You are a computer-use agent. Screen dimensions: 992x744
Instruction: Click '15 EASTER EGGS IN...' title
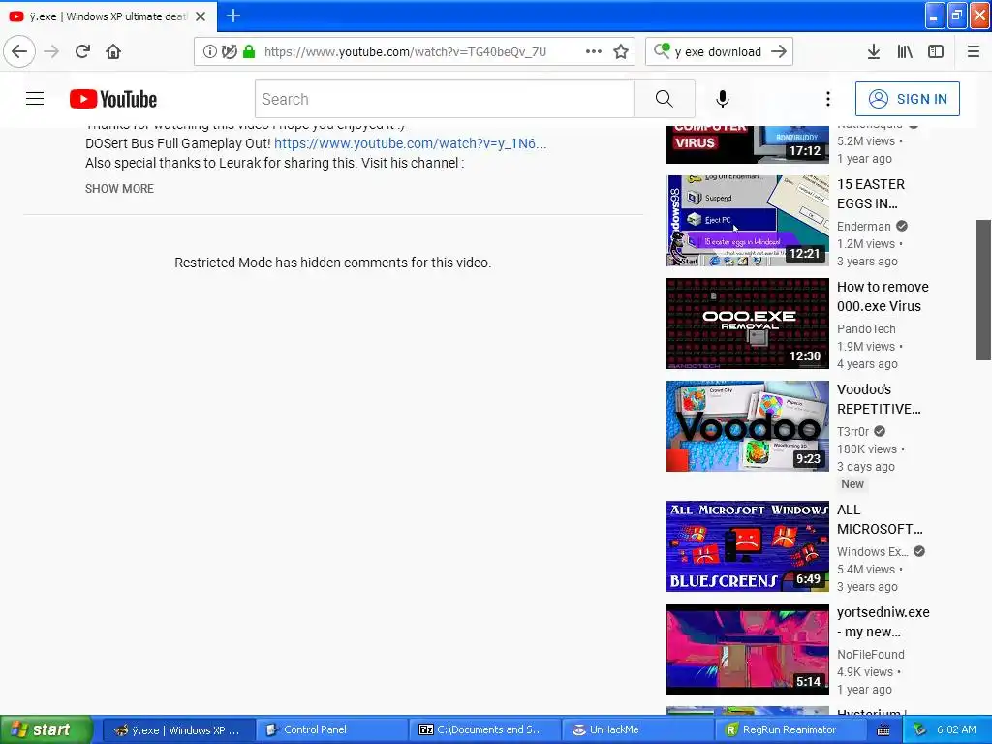(871, 194)
